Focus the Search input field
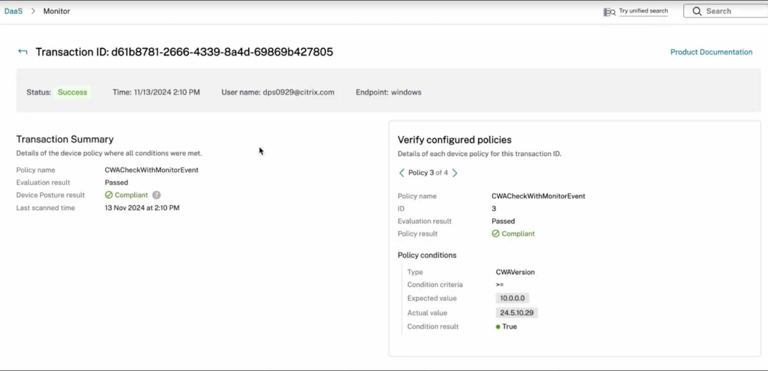The width and height of the screenshot is (768, 371). (733, 11)
